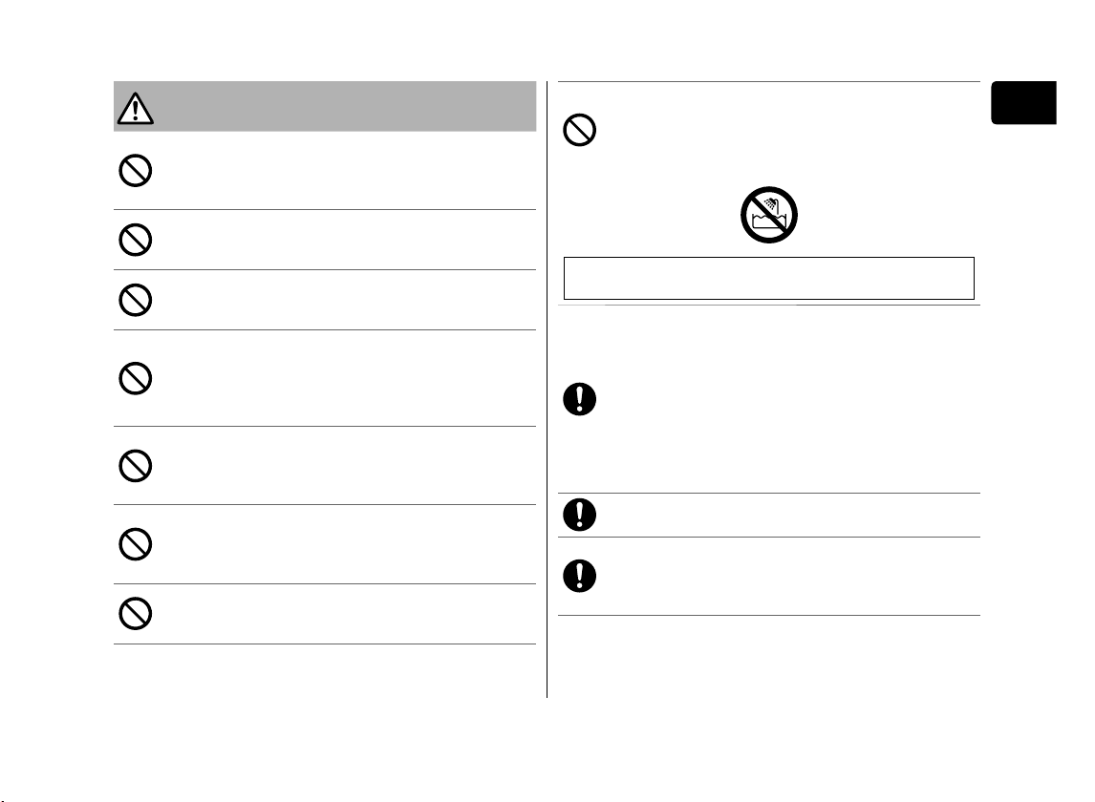Click the second prohibition icon in left column
This screenshot has height=802, width=1095.
(x=136, y=240)
